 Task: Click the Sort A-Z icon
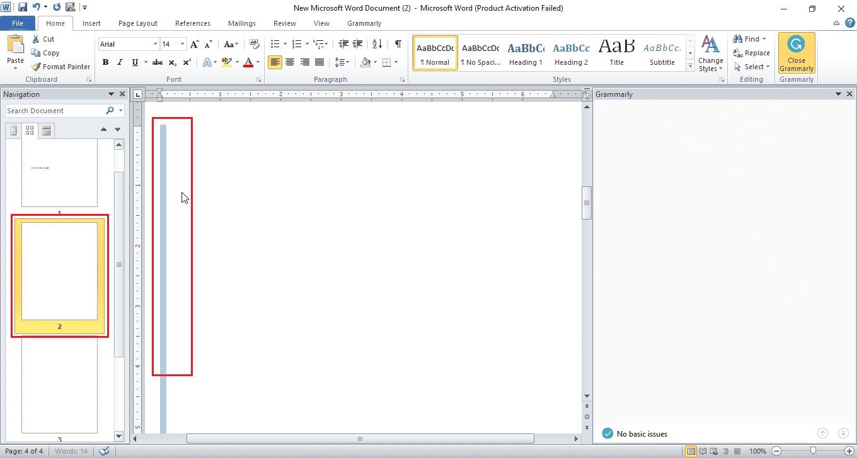tap(377, 44)
